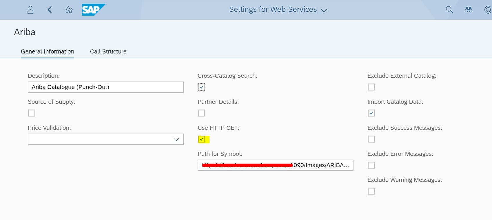Click the Exclude Warning Messages label
492x220 pixels.
[405, 180]
